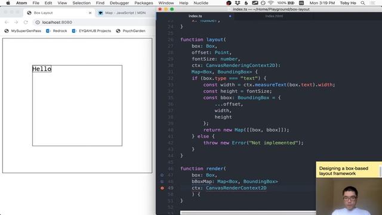Reload the localhost page
This screenshot has height=215, width=382.
(x=26, y=22)
